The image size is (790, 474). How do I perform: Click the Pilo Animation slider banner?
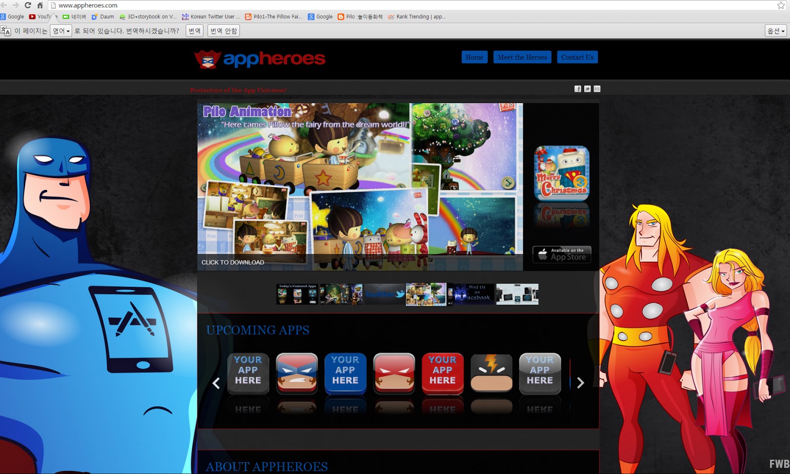click(x=360, y=186)
